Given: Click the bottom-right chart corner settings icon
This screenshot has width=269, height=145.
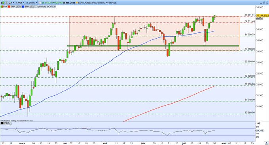Looking at the screenshot, I should coord(266,143).
